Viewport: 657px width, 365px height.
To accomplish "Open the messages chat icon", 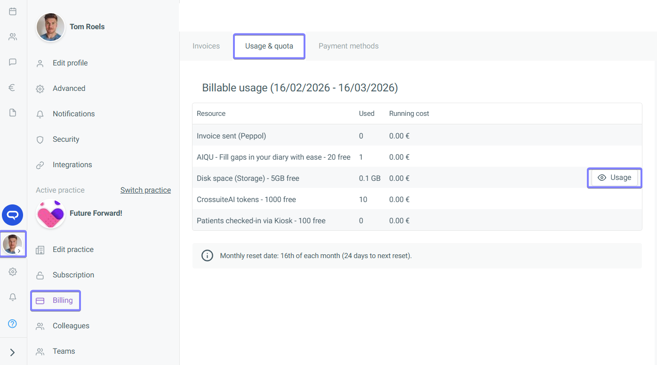I will point(13,62).
